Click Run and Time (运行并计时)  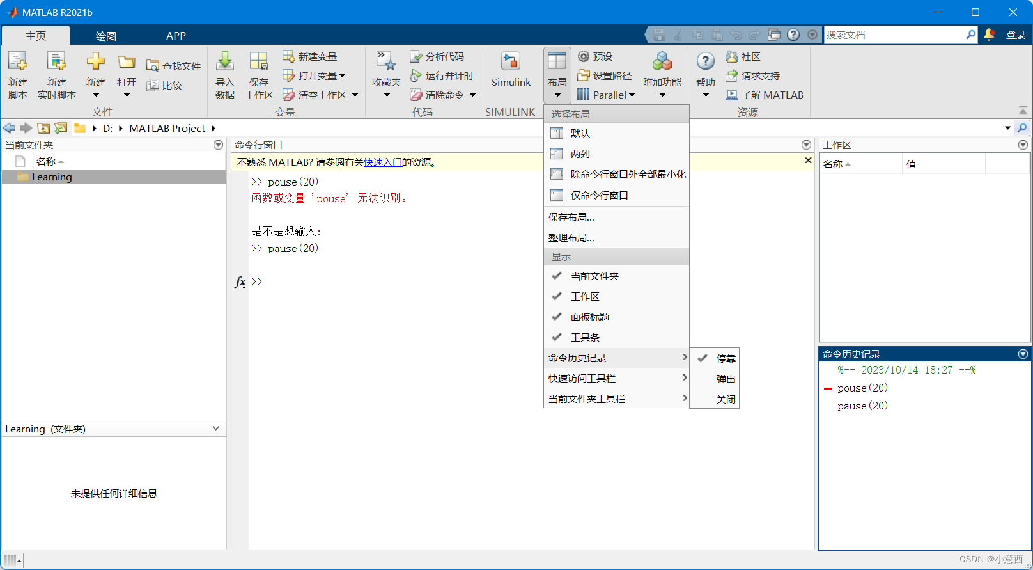coord(442,75)
